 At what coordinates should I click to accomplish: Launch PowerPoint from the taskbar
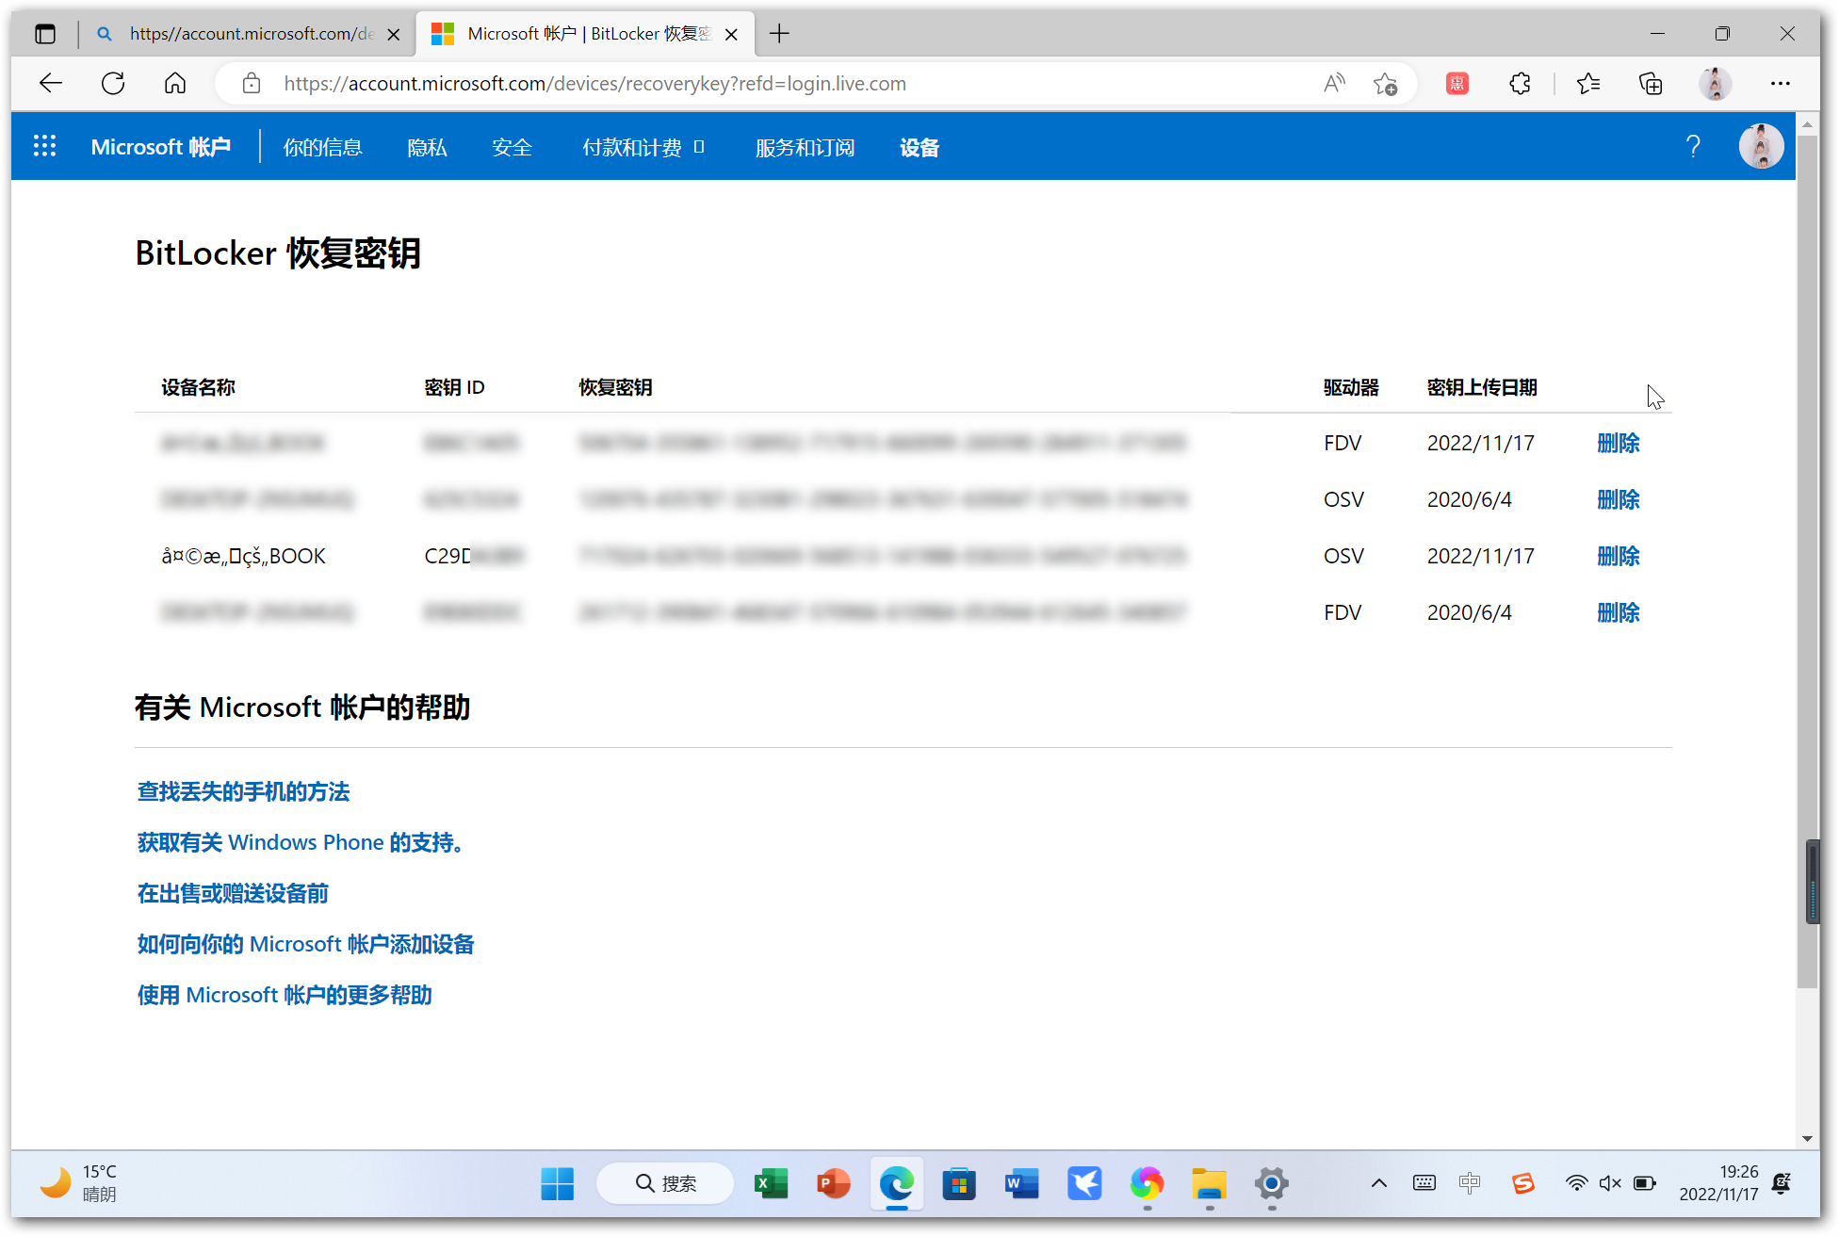833,1183
